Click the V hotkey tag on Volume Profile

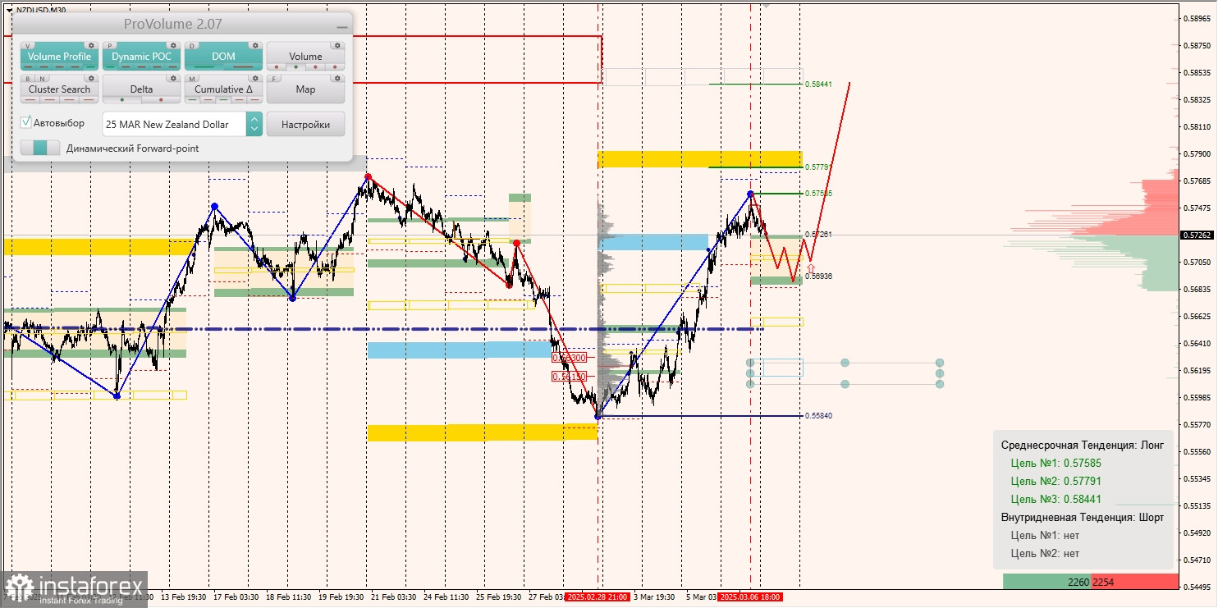click(28, 46)
